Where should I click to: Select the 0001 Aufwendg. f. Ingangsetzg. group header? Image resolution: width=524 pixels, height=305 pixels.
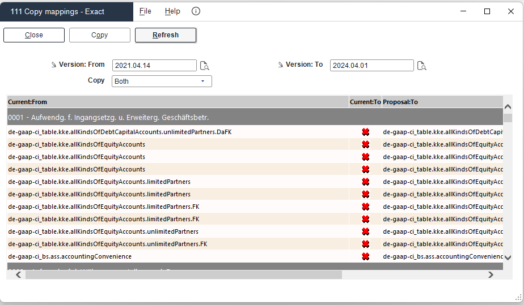point(255,117)
